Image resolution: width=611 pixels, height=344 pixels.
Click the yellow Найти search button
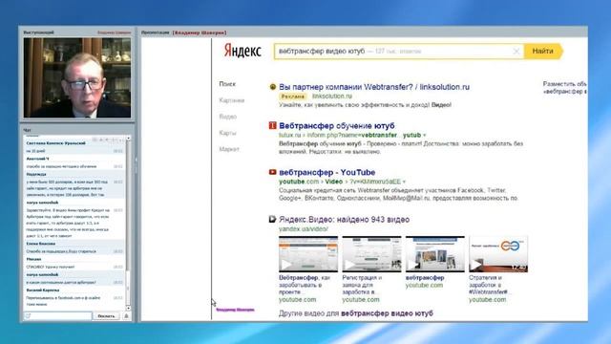543,51
